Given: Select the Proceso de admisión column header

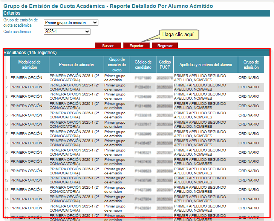Looking at the screenshot, I should click(77, 65).
